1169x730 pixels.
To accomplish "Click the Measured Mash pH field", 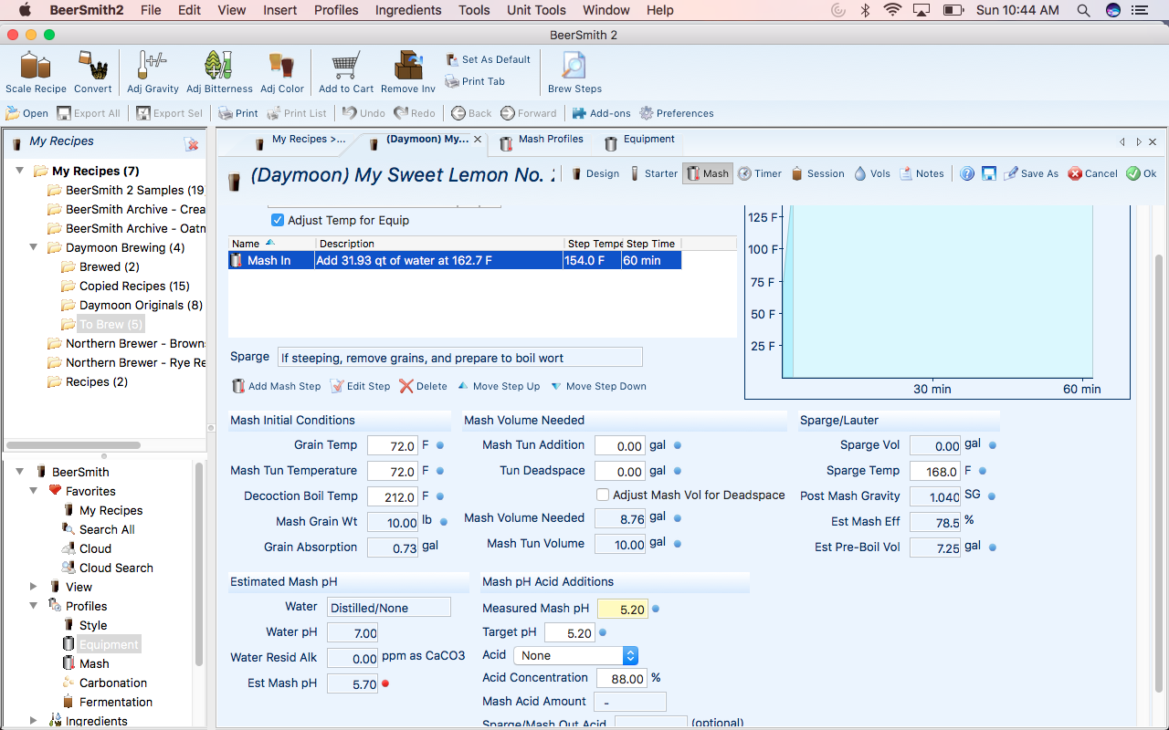I will click(623, 609).
